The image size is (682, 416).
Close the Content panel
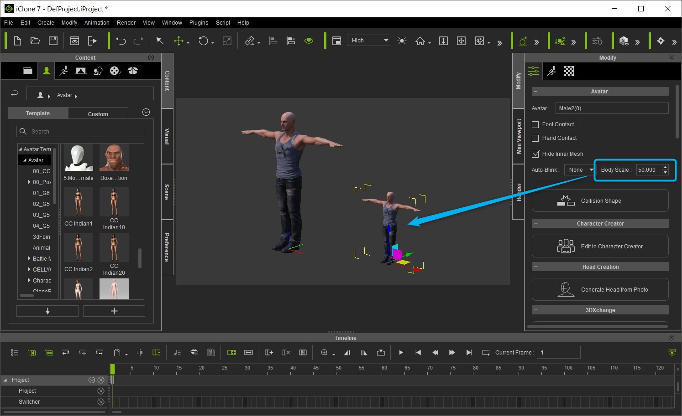pos(151,57)
